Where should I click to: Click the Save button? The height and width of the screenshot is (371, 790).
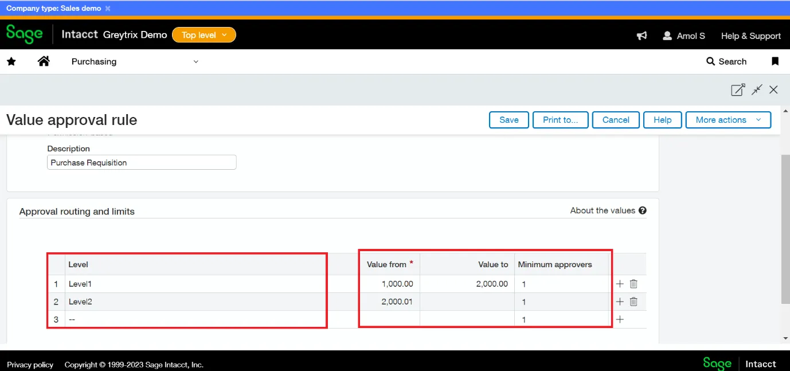509,120
